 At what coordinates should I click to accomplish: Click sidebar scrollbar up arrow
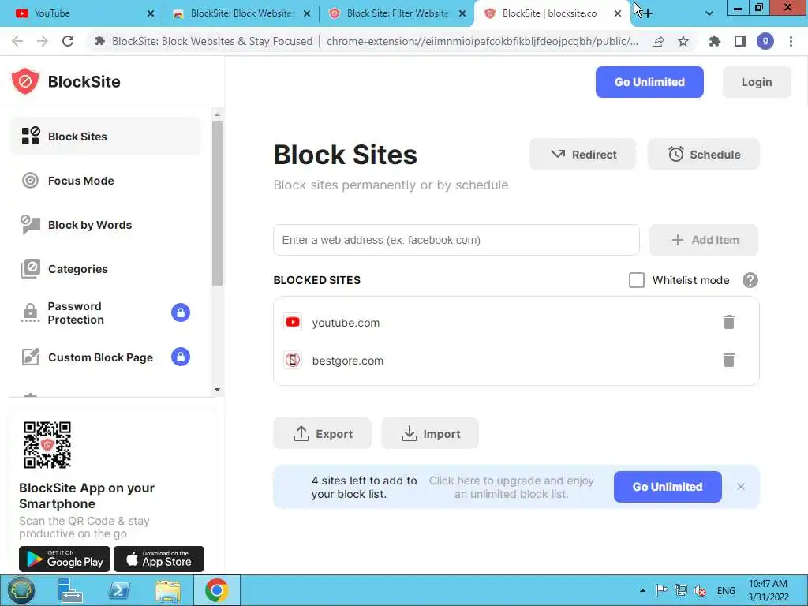(217, 114)
